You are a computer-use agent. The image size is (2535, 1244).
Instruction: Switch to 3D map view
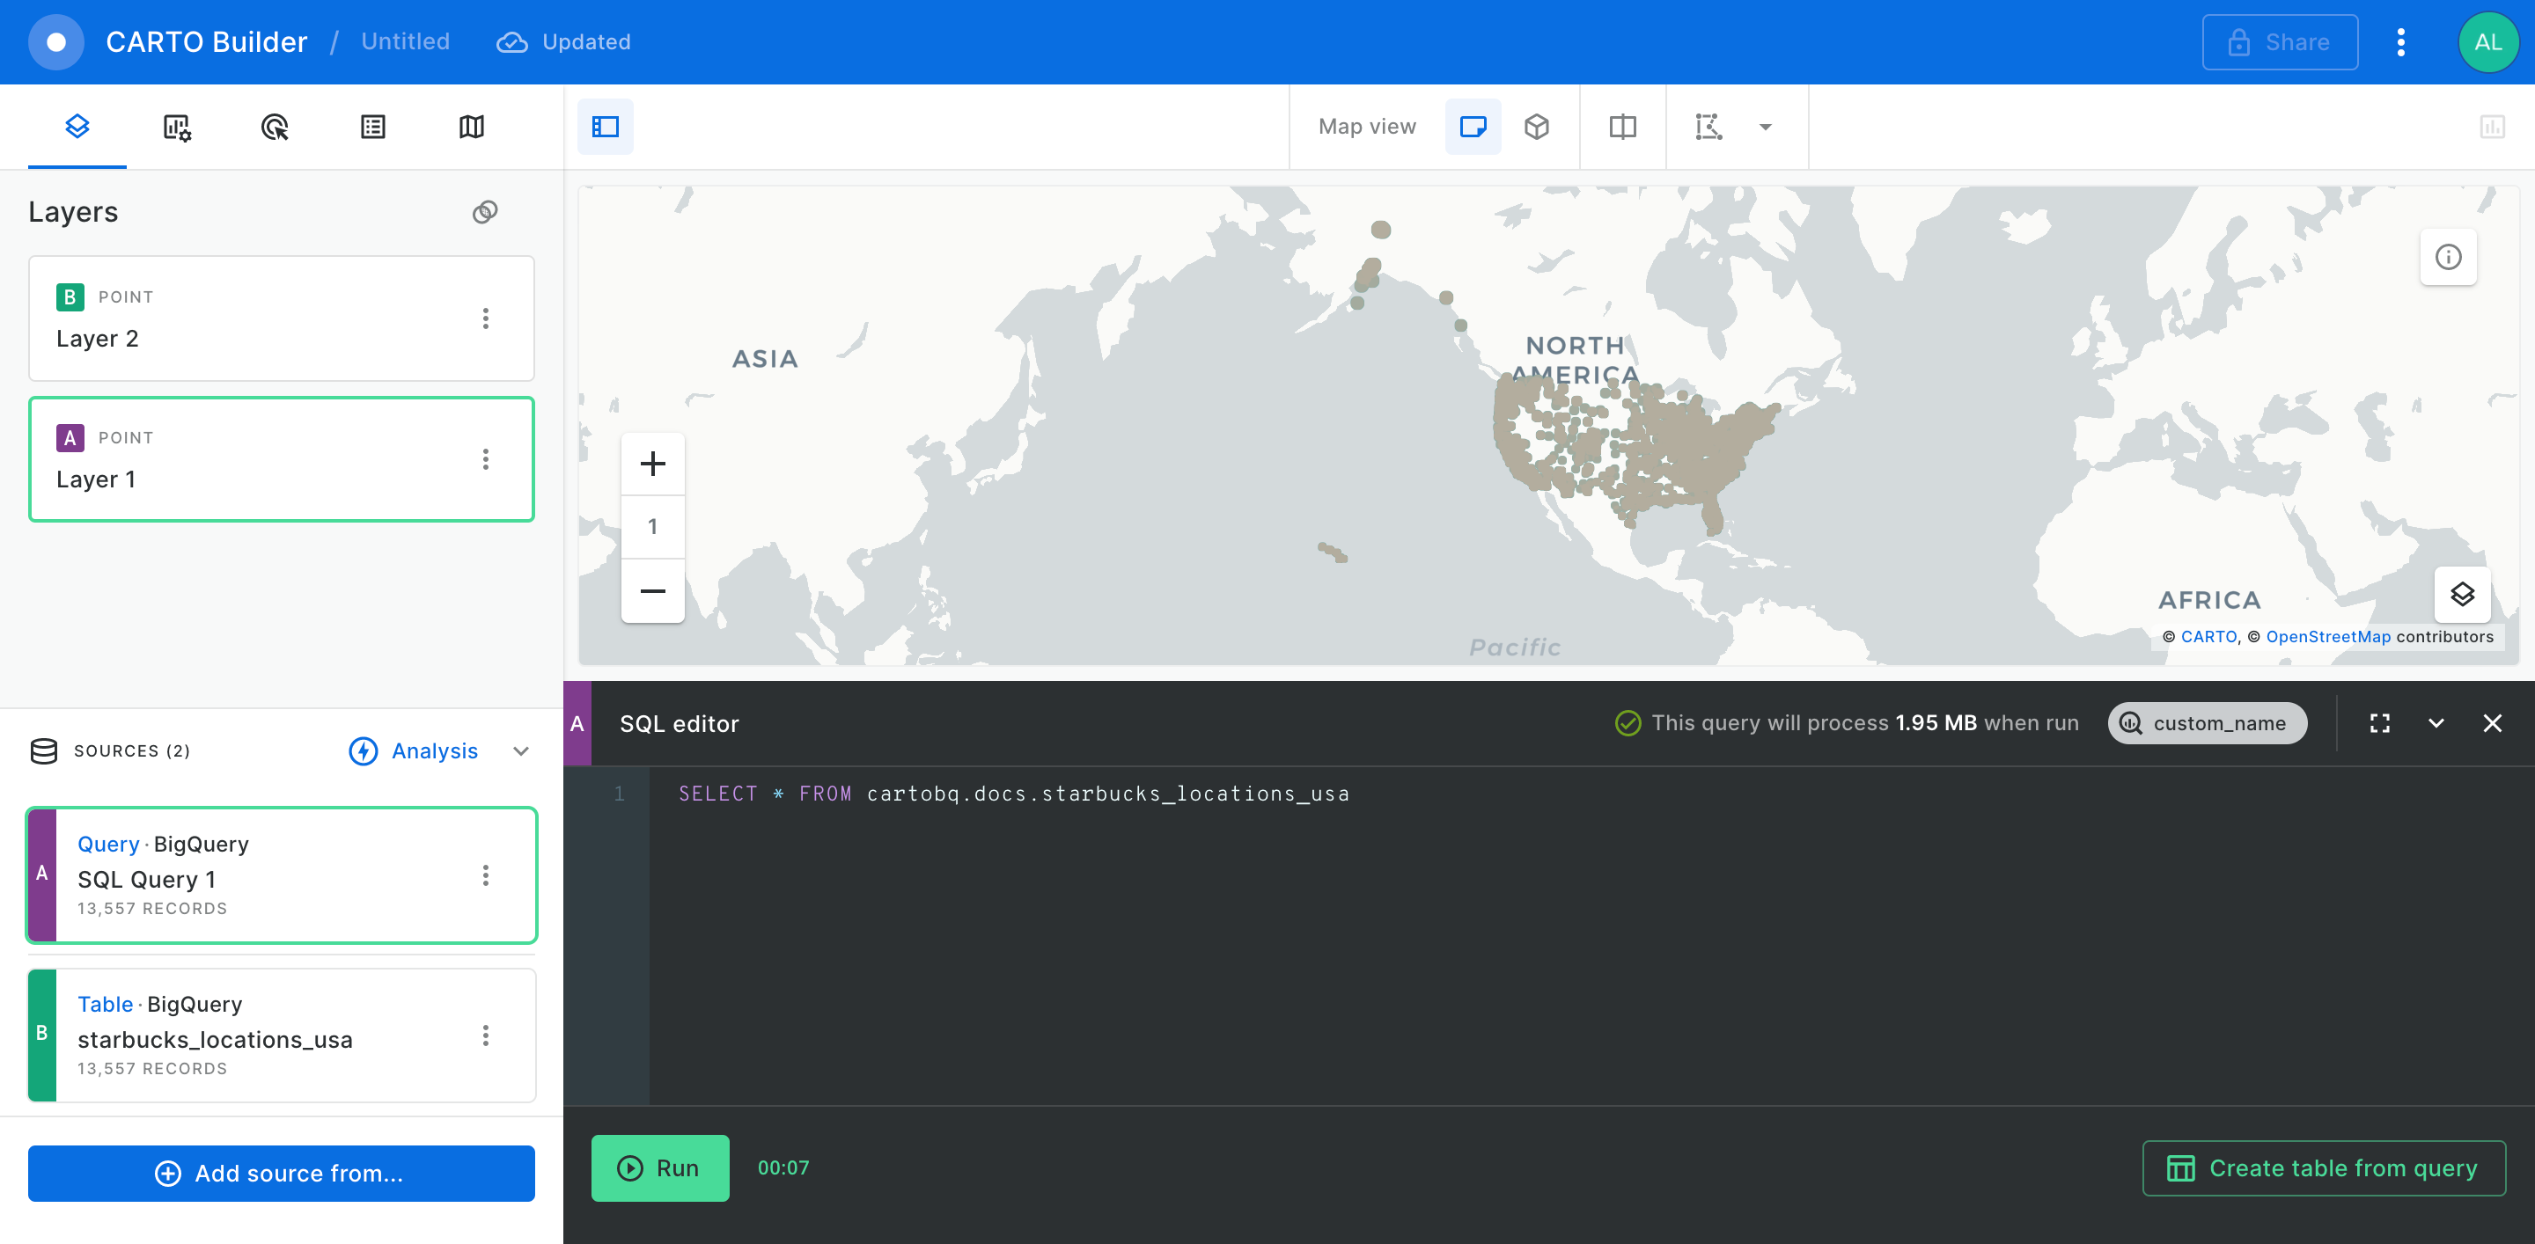(1536, 127)
